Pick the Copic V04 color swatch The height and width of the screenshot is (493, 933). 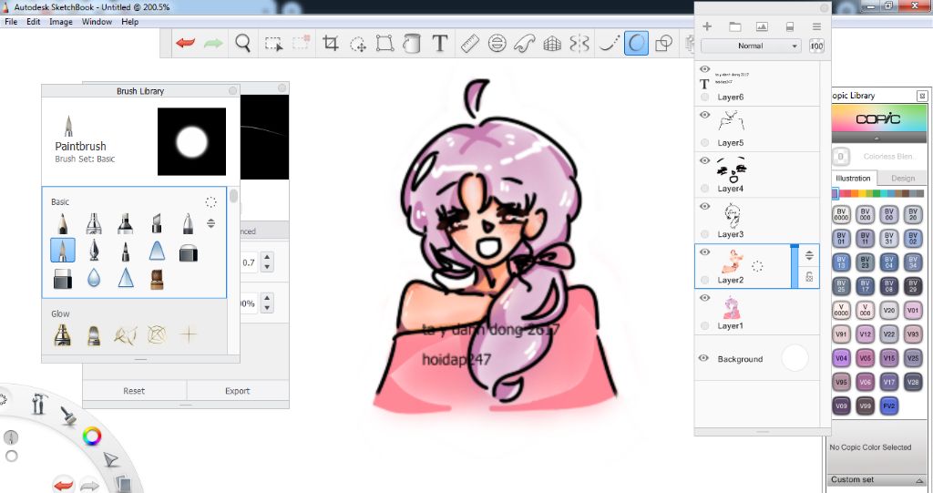tap(841, 358)
